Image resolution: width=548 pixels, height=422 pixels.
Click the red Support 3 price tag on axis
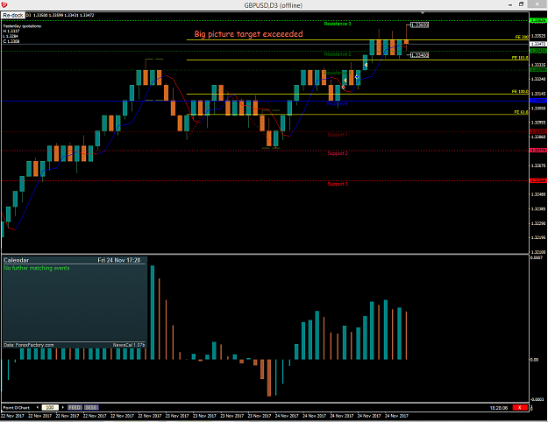[x=538, y=180]
